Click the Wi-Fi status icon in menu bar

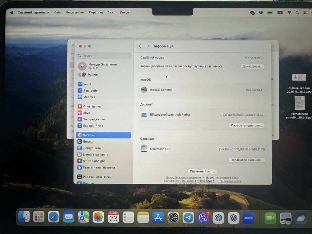289,13
